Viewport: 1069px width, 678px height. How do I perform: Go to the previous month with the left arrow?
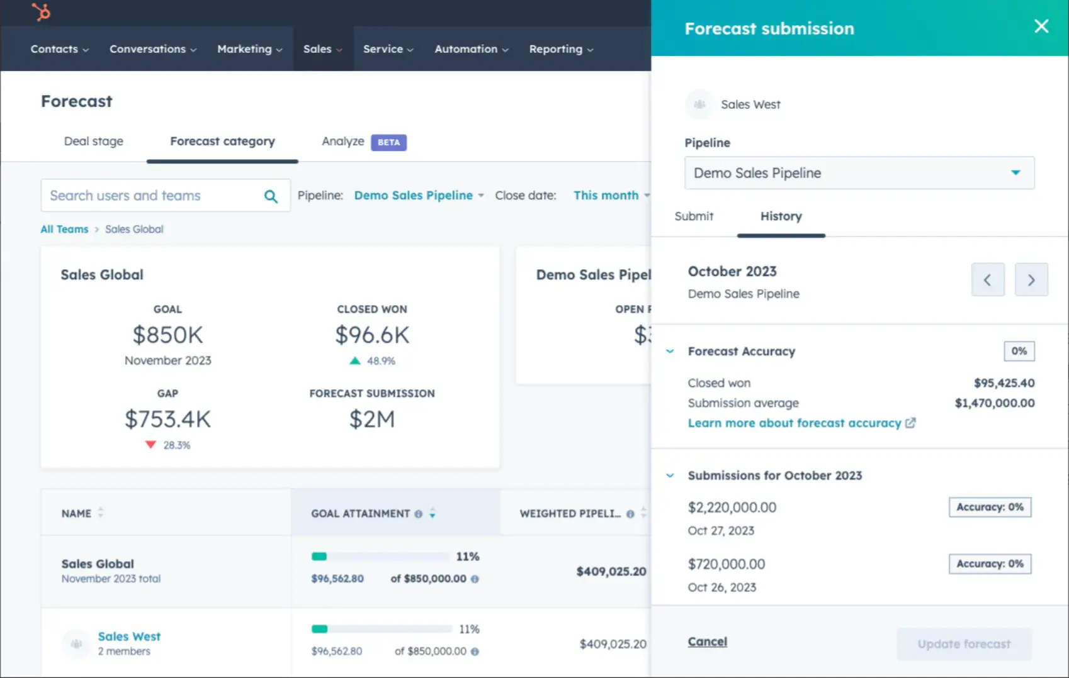988,279
